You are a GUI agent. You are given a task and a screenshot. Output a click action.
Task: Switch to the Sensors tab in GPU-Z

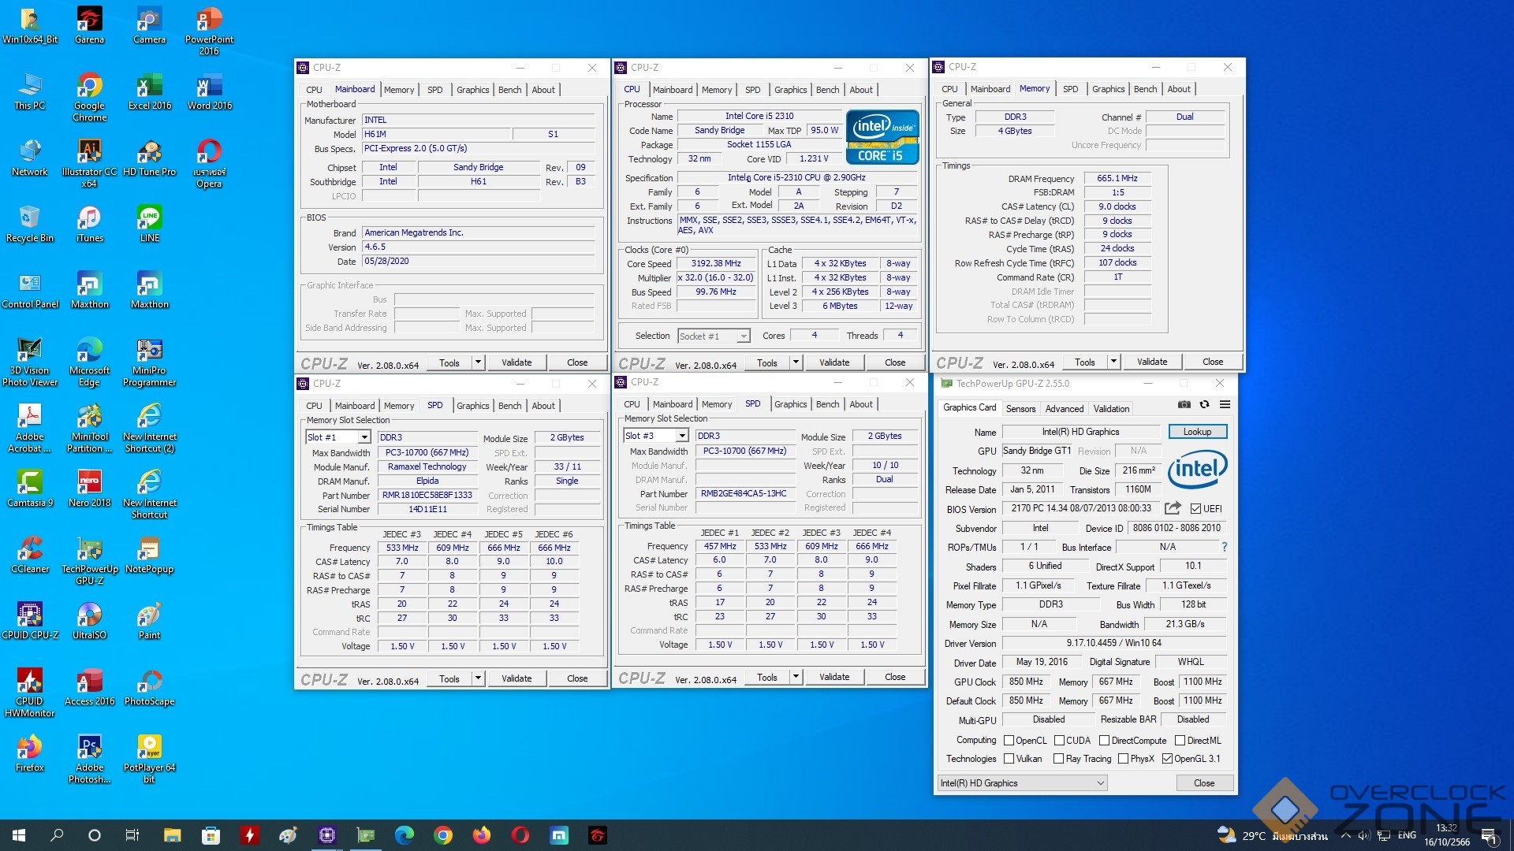[1020, 408]
